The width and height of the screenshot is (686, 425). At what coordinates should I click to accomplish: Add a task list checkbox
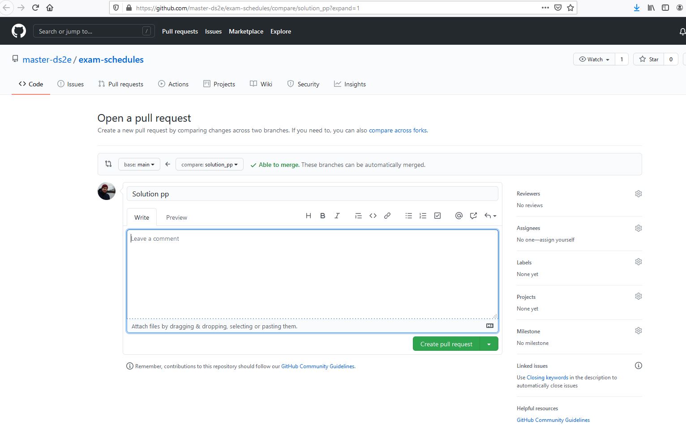coord(437,216)
